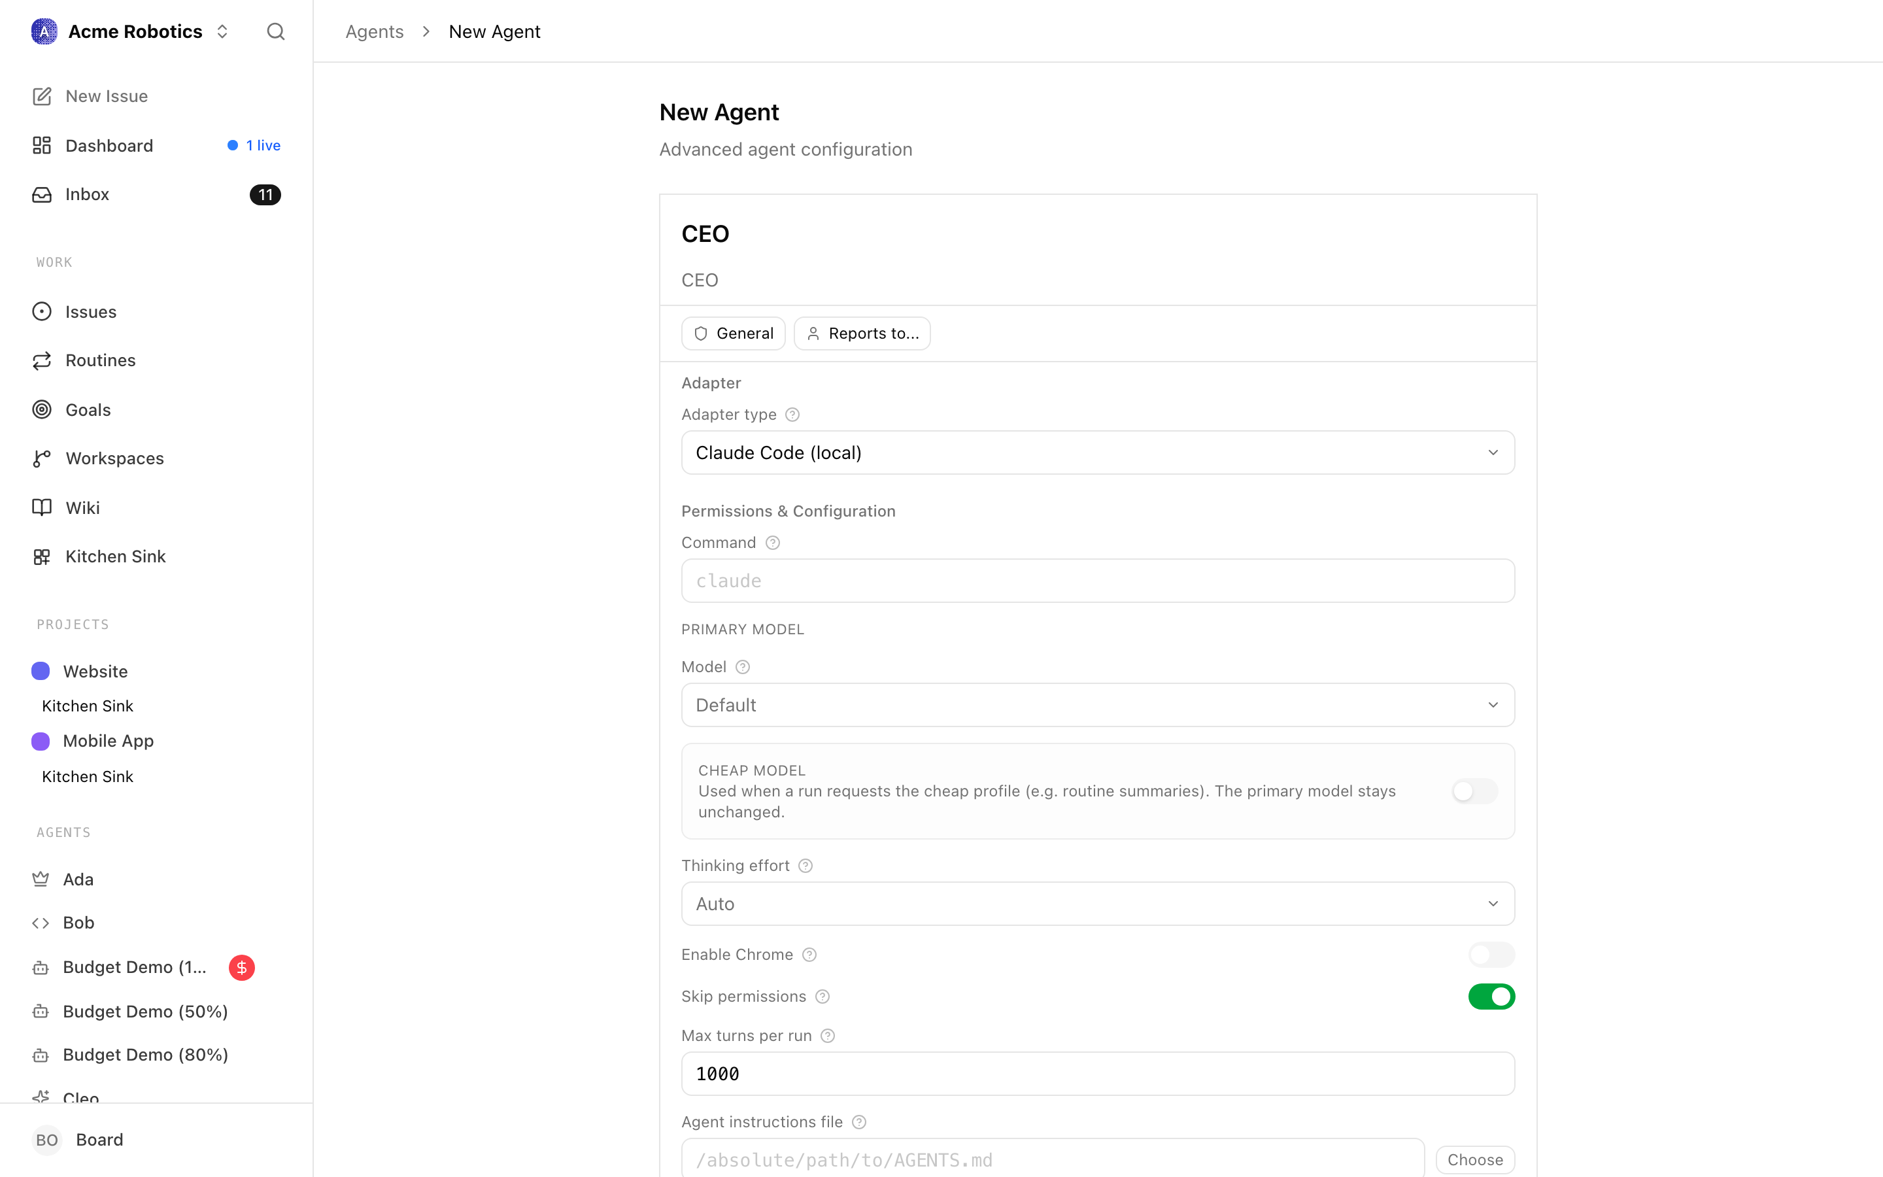Open Kitchen Sink under Mobile App project
Screen dimensions: 1883x1177
coord(87,776)
